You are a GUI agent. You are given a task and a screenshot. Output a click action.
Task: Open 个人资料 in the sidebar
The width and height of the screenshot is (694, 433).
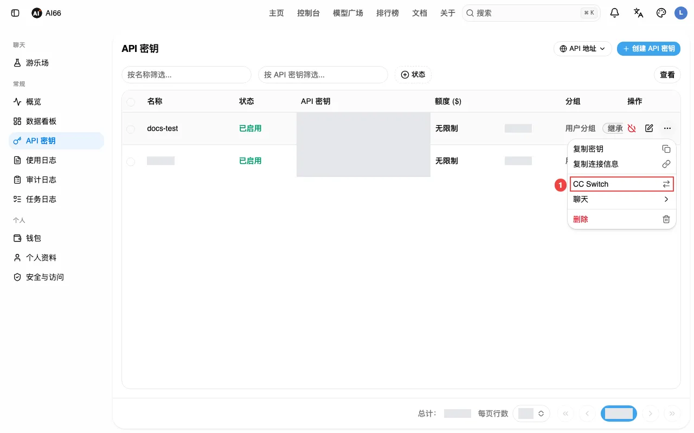point(56,258)
